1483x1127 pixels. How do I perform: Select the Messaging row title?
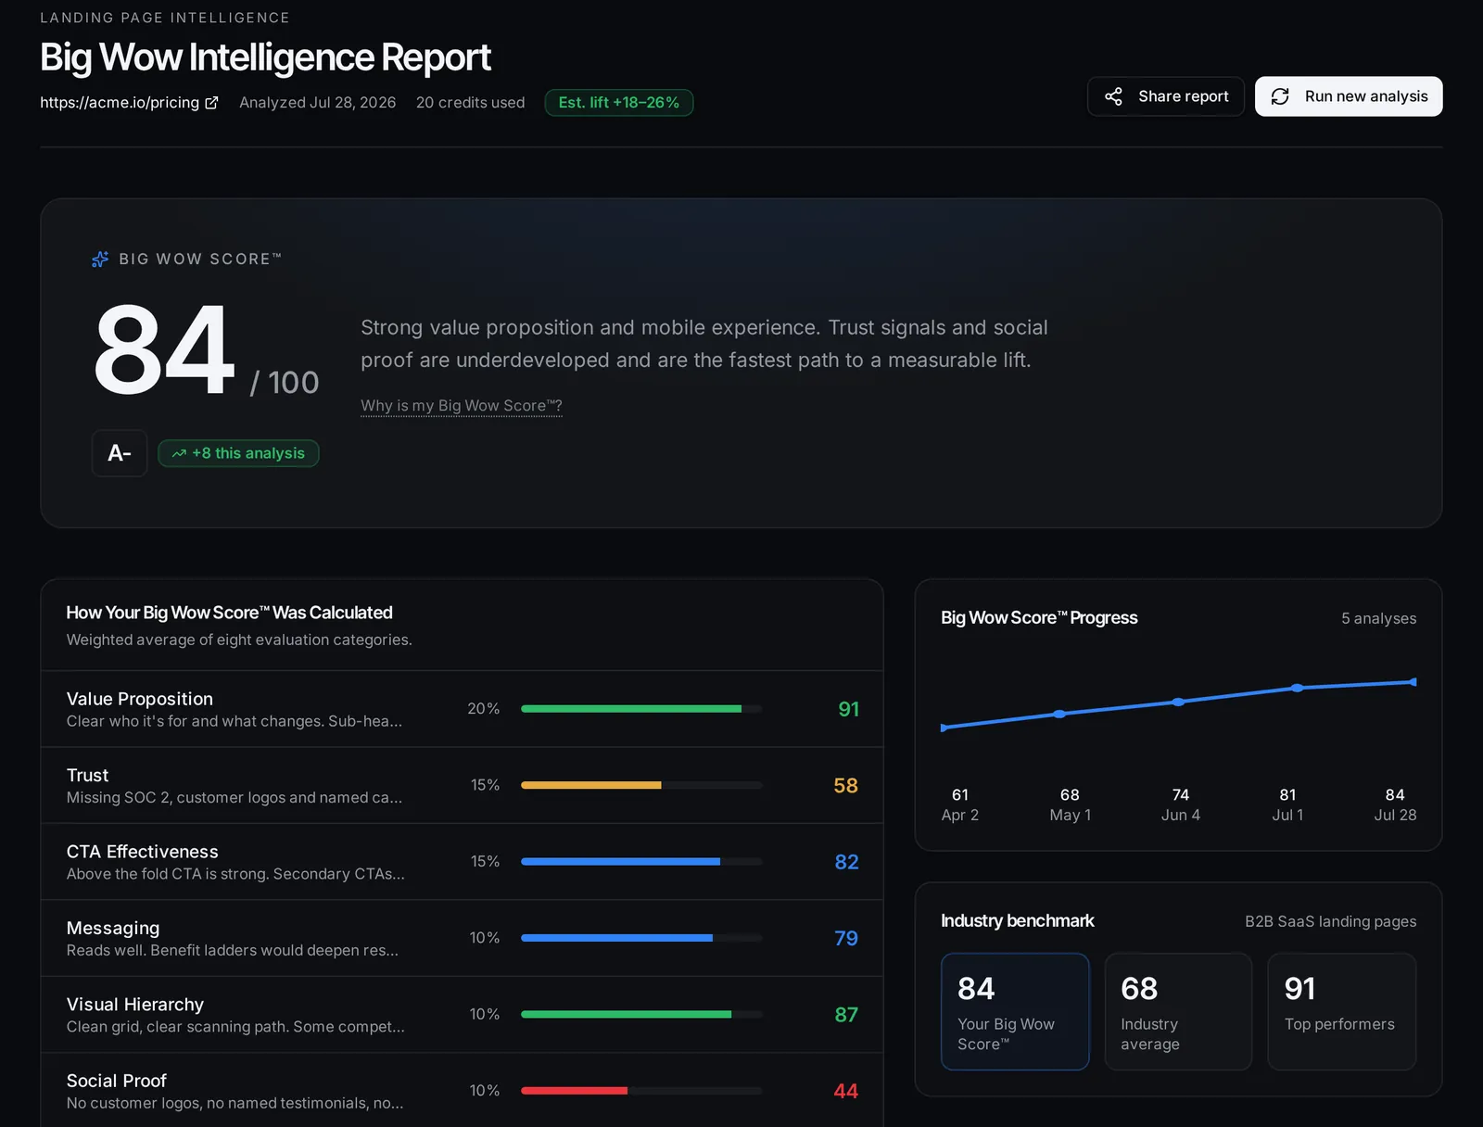tap(113, 928)
